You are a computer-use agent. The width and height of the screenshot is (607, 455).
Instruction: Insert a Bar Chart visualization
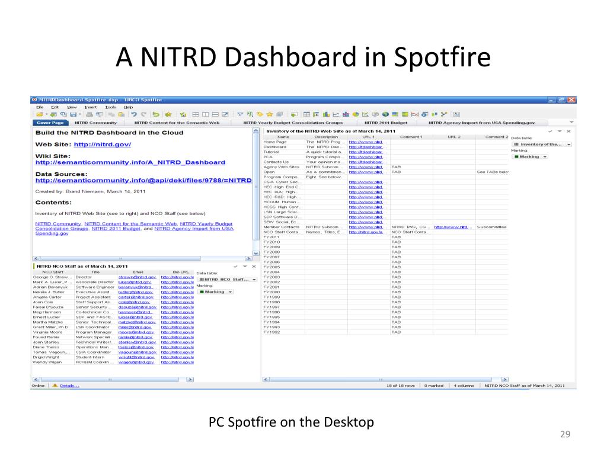pyautogui.click(x=326, y=114)
